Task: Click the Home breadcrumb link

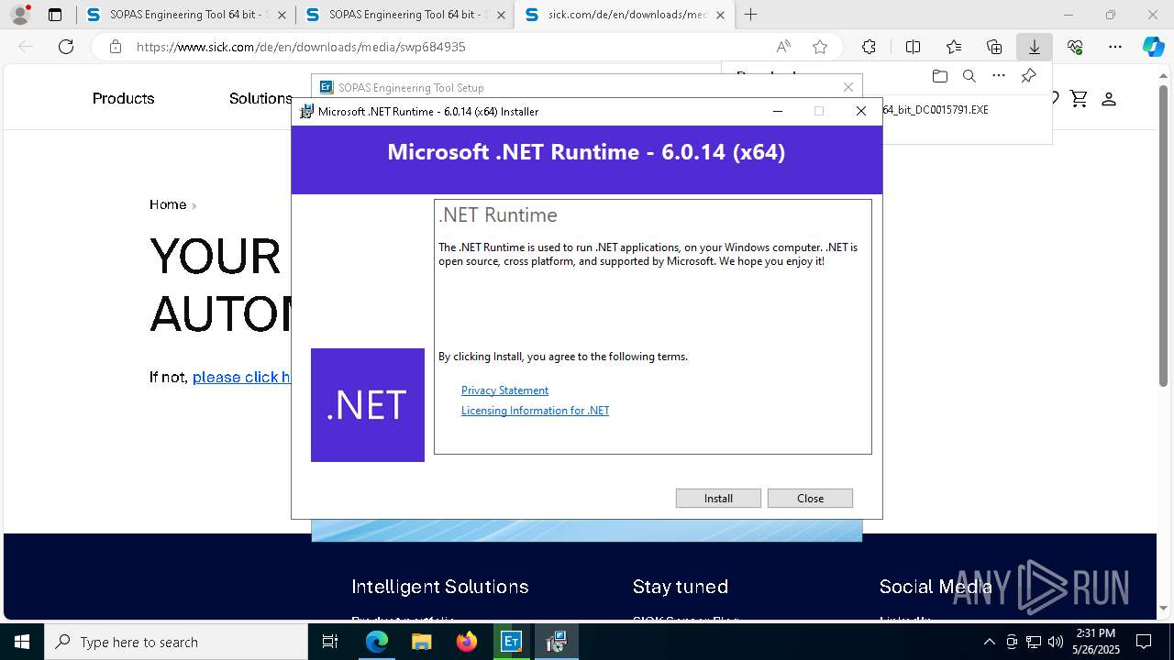Action: [x=168, y=204]
